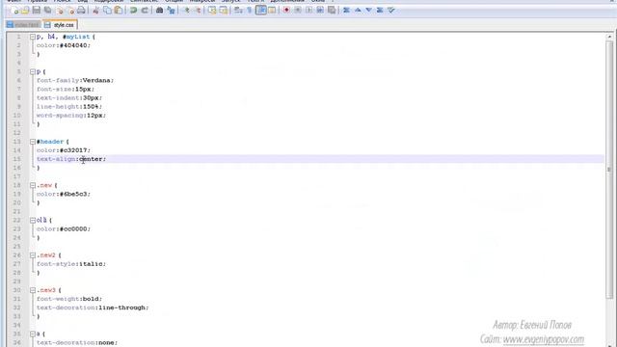
Task: Click the Close document toolbar icon
Action: [x=60, y=11]
